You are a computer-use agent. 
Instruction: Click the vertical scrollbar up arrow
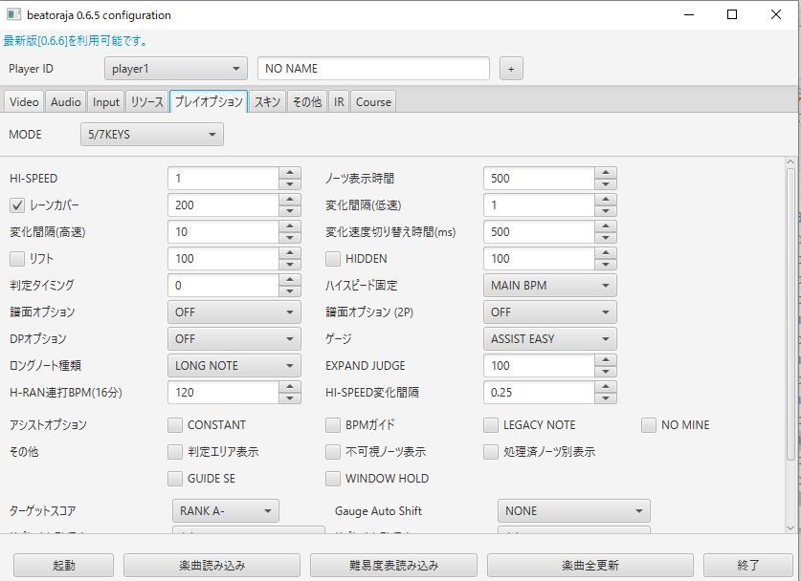tap(790, 162)
